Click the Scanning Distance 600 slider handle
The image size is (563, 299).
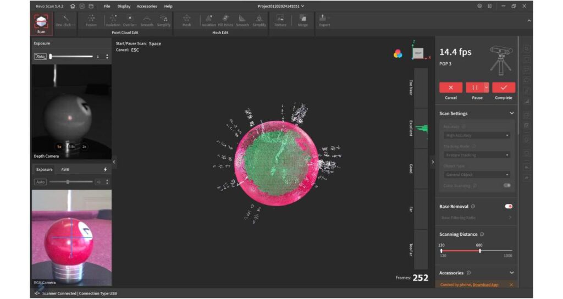pyautogui.click(x=479, y=251)
